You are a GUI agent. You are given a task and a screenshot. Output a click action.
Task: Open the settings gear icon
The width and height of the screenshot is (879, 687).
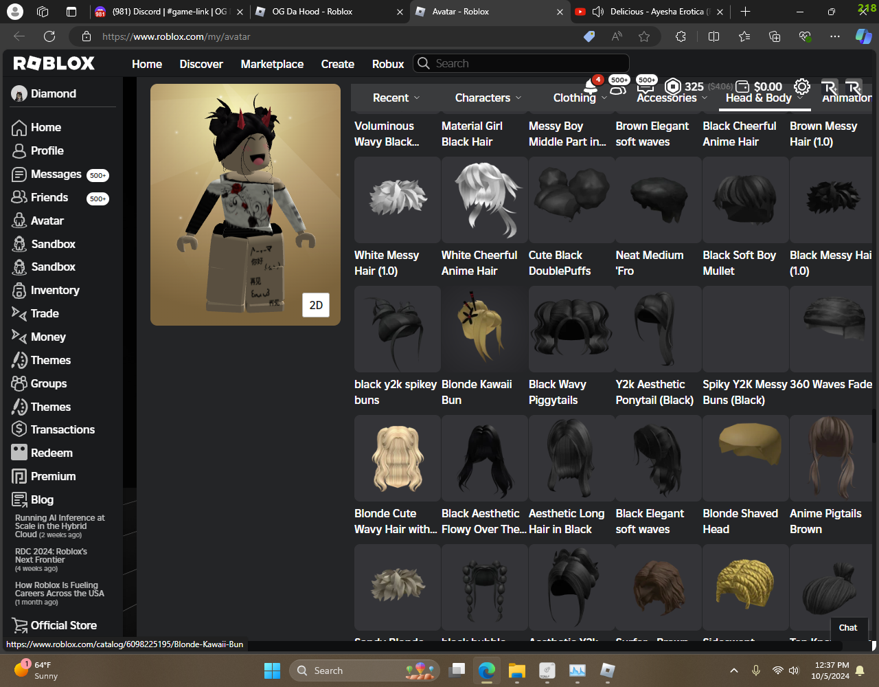coord(802,87)
